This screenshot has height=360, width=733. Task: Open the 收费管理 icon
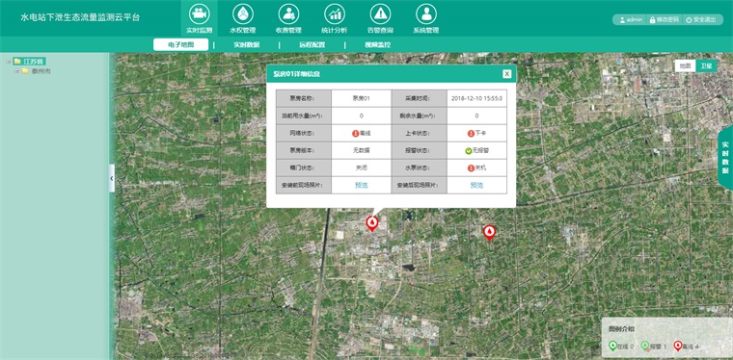coord(288,14)
